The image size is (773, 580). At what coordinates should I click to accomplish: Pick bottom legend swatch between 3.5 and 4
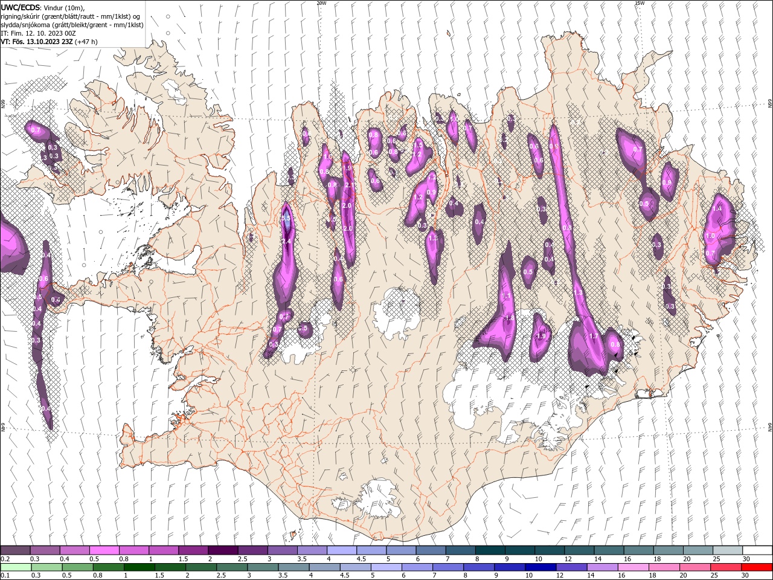click(293, 567)
